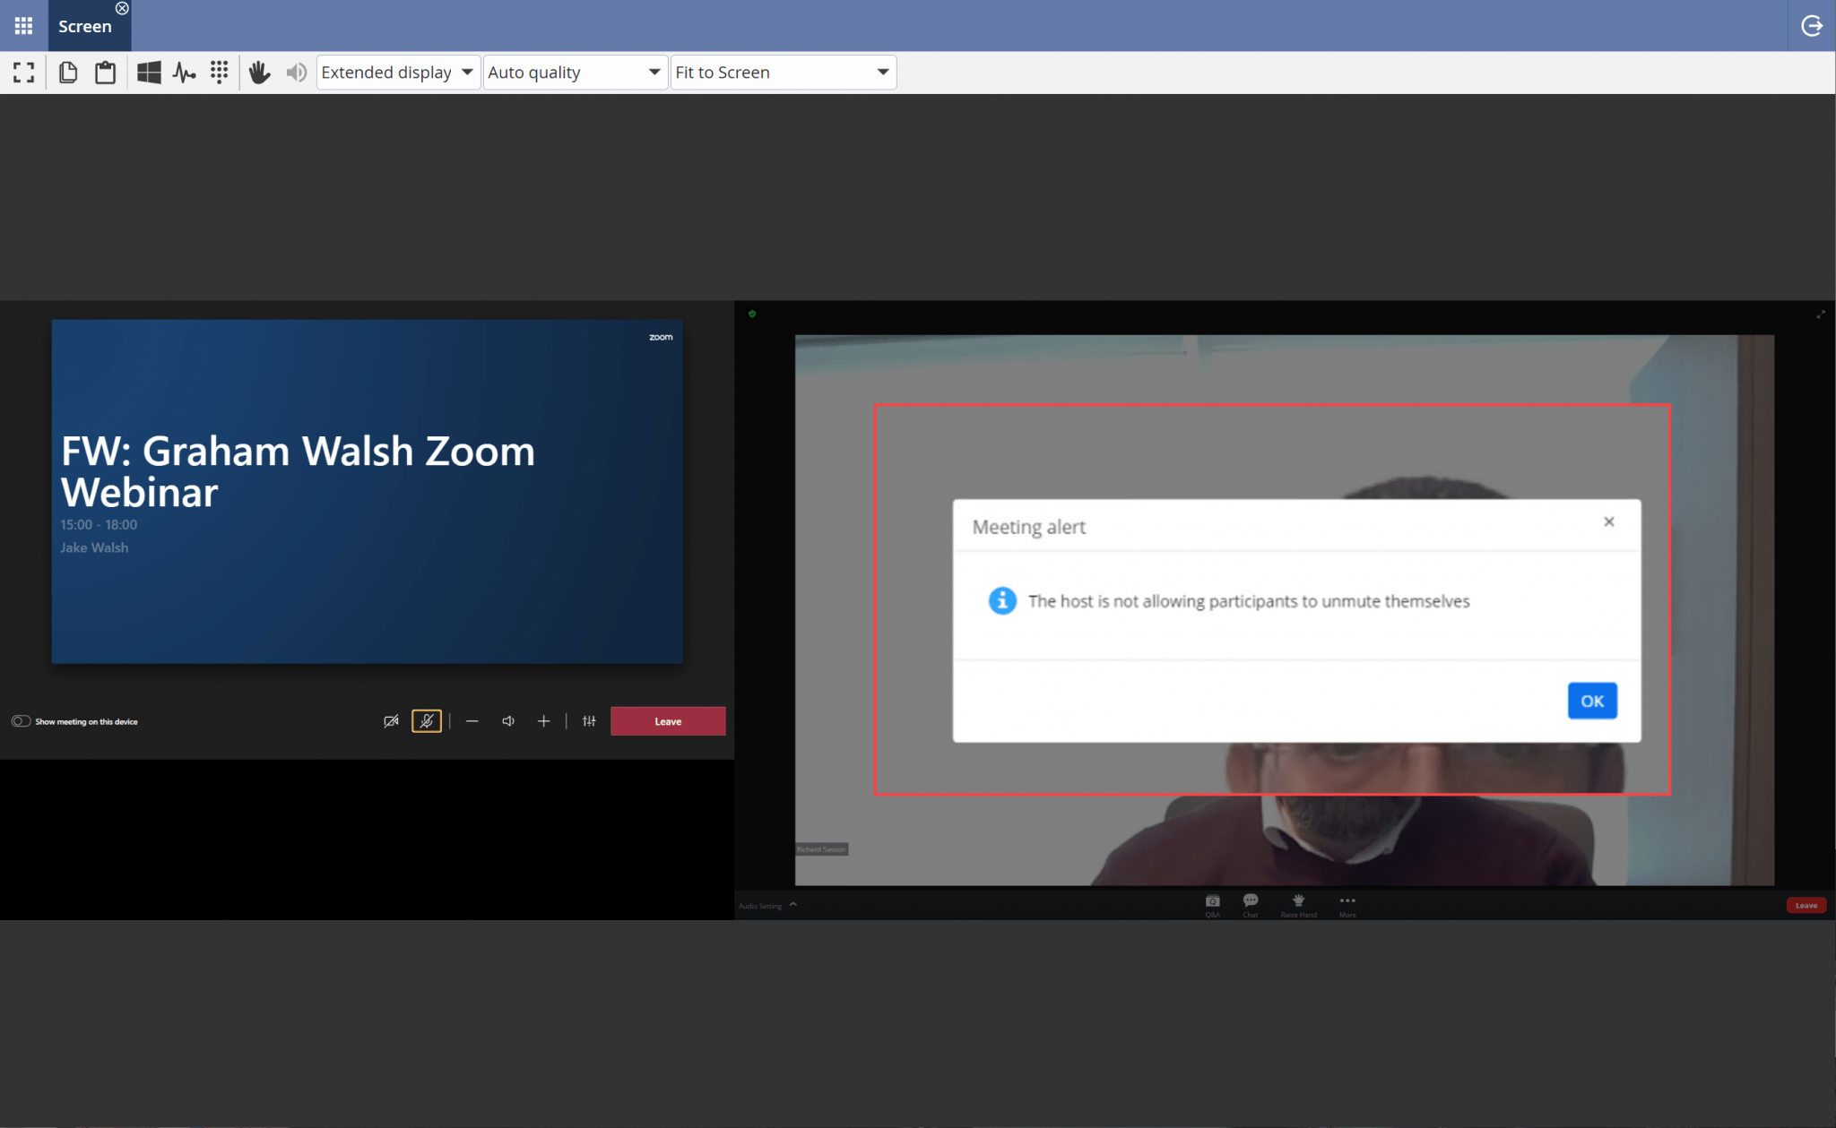Close the Meeting alert dialog with X
This screenshot has width=1836, height=1128.
click(1609, 521)
